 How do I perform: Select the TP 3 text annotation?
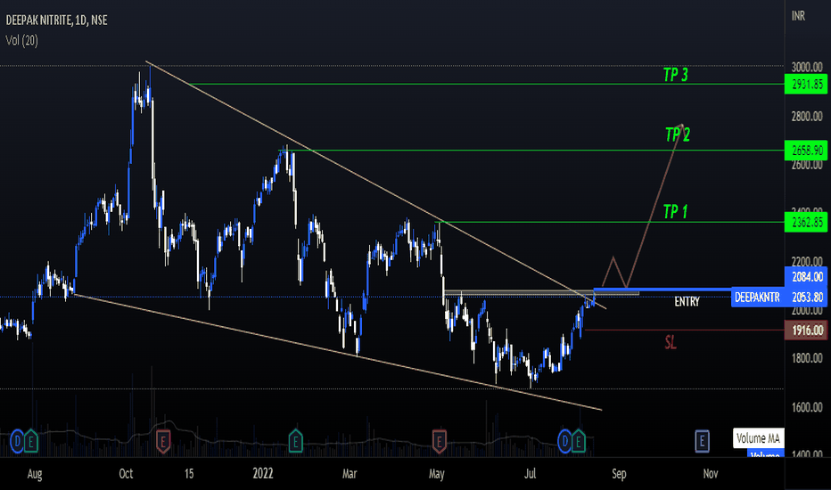676,75
